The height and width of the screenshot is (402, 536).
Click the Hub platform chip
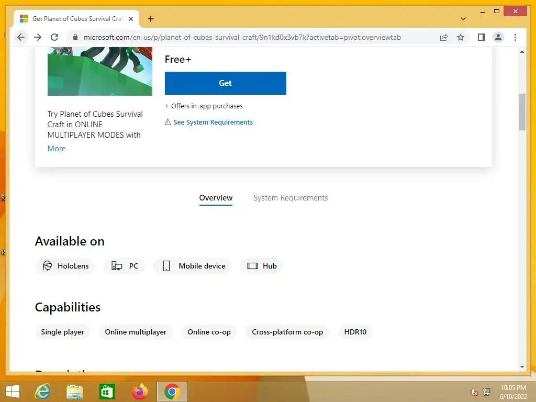(x=262, y=266)
